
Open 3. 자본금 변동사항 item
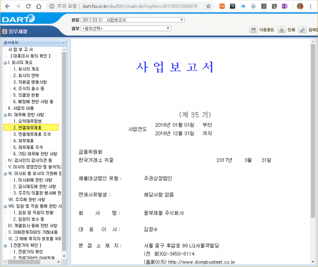point(30,82)
